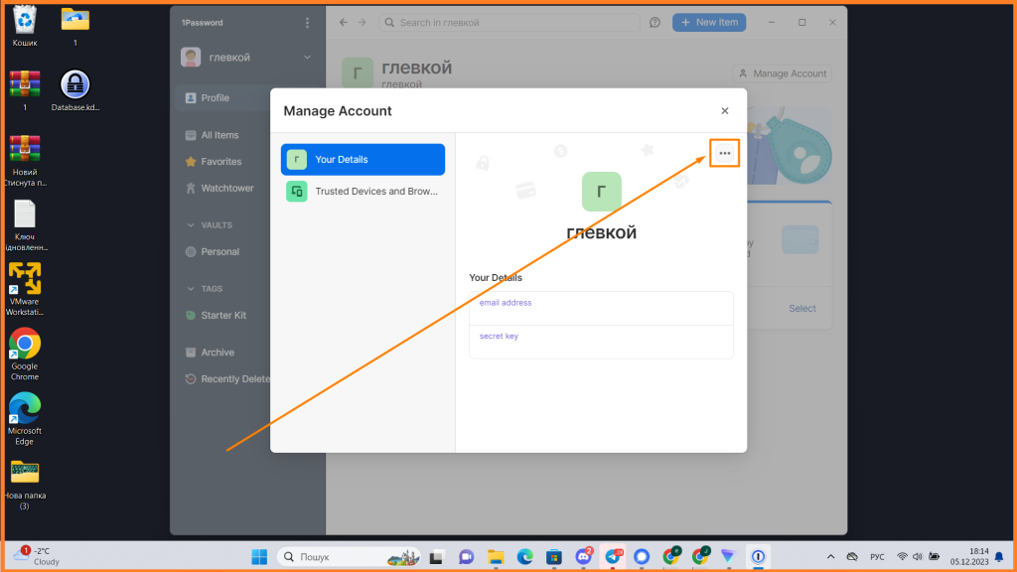Viewport: 1017px width, 572px height.
Task: Click the Manage Account button
Action: pyautogui.click(x=782, y=72)
